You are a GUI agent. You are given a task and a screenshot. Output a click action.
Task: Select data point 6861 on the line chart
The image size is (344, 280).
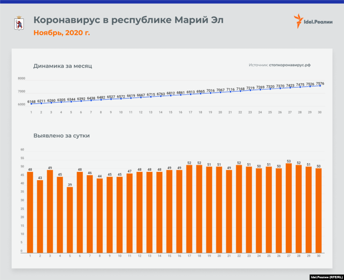point(180,95)
